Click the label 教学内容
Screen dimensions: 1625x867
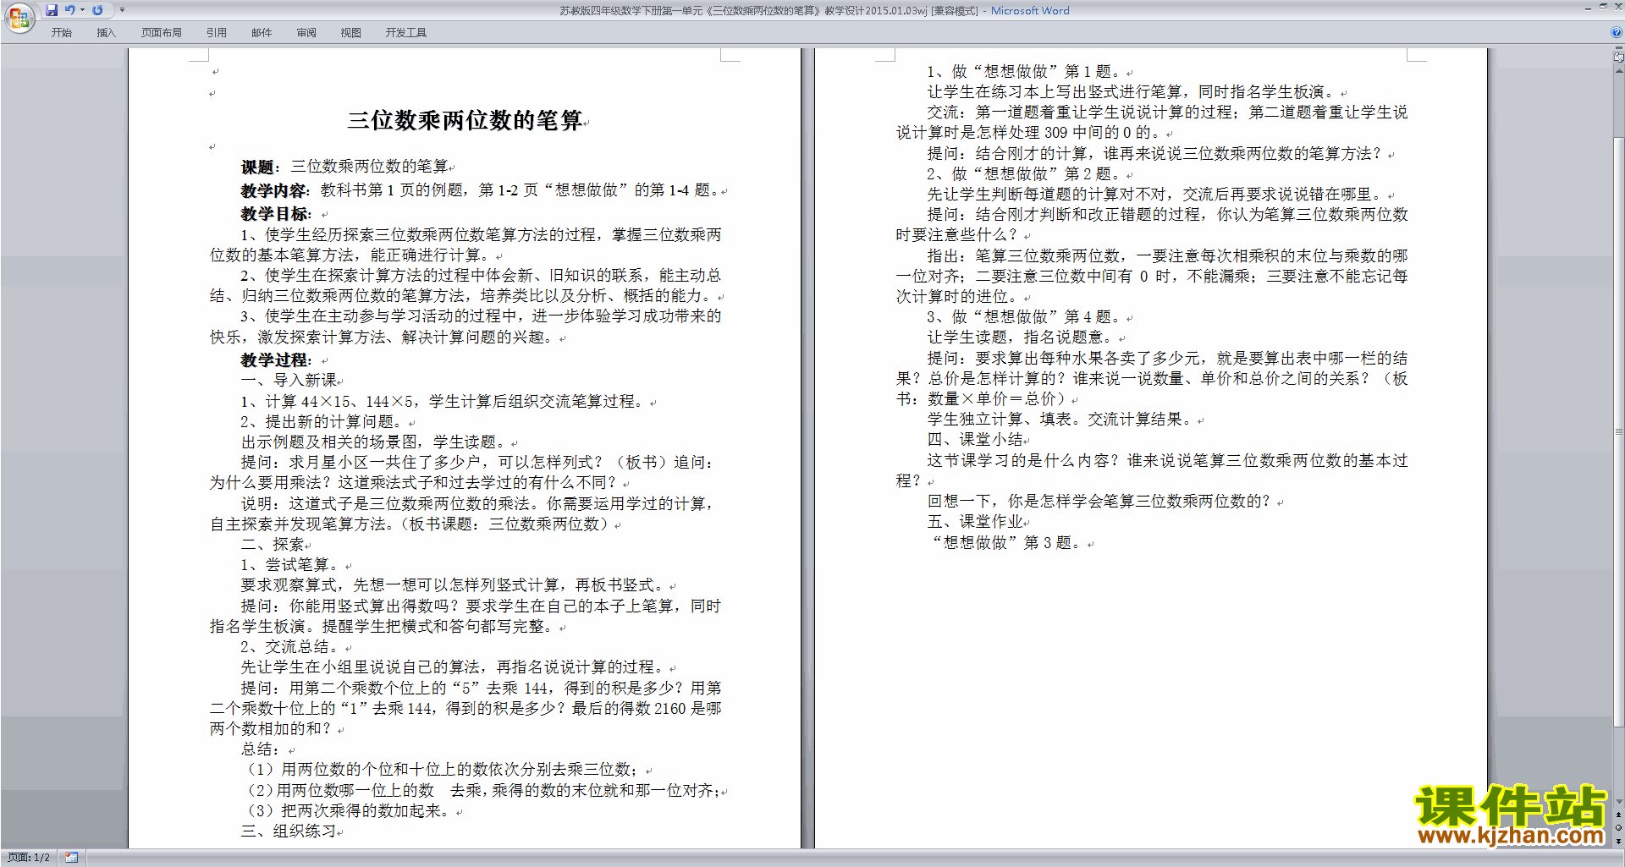pyautogui.click(x=275, y=190)
